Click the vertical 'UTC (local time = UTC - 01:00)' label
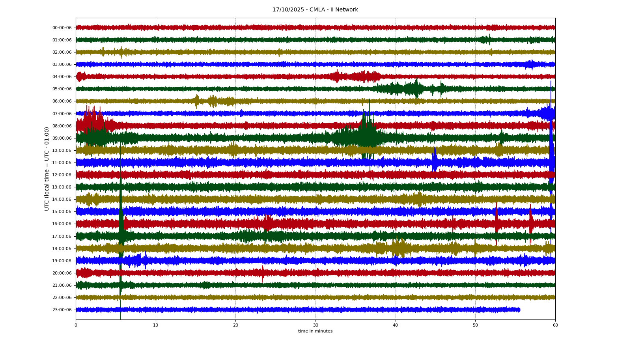The image size is (631, 355). (x=47, y=168)
